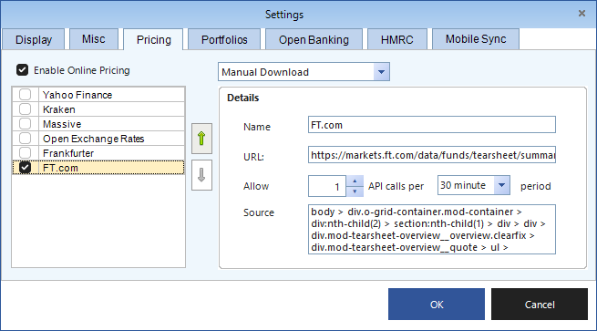Switch to the Display tab

[34, 39]
